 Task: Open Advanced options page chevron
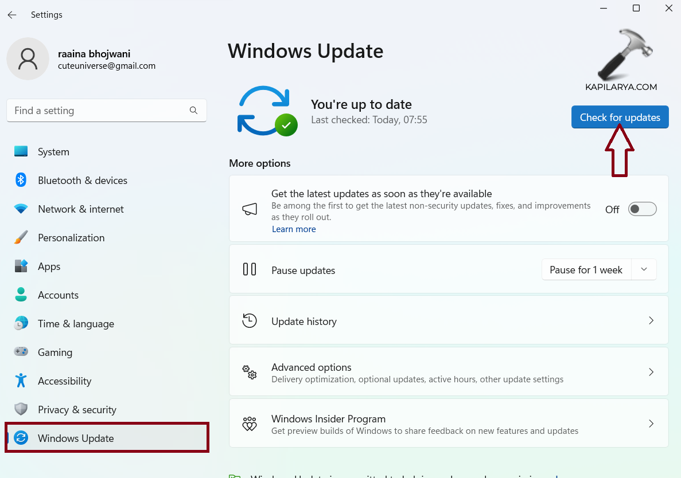pyautogui.click(x=651, y=373)
